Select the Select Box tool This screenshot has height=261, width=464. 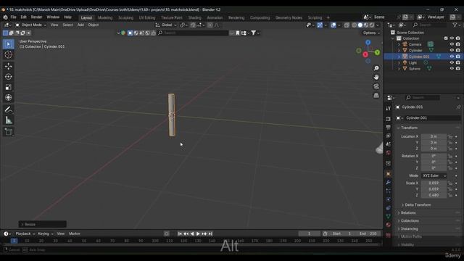[x=8, y=44]
